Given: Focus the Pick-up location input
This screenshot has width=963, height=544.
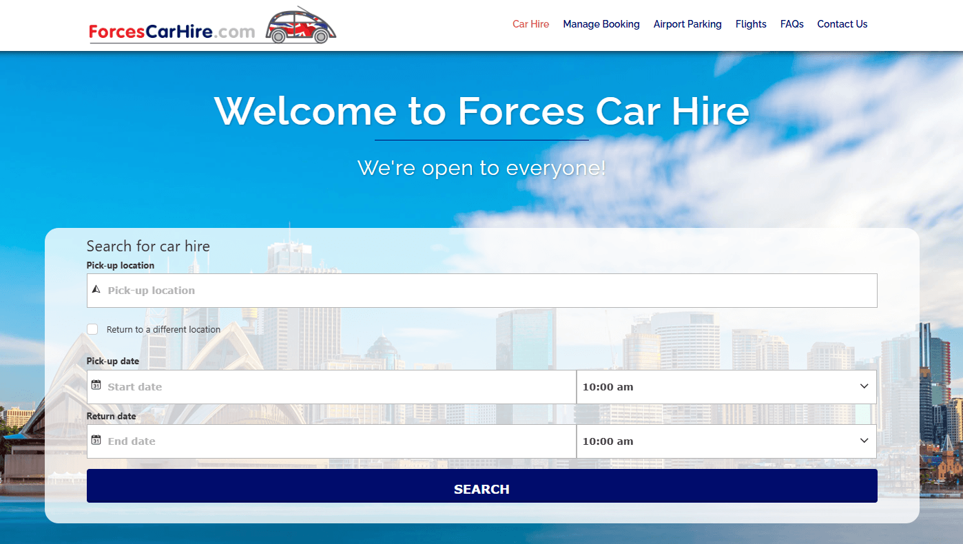Looking at the screenshot, I should (482, 291).
